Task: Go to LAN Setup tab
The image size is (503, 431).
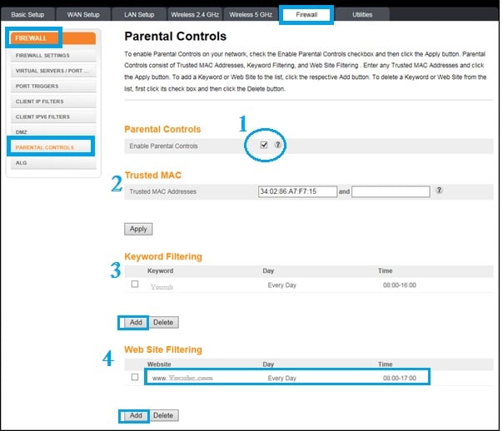Action: coord(139,15)
